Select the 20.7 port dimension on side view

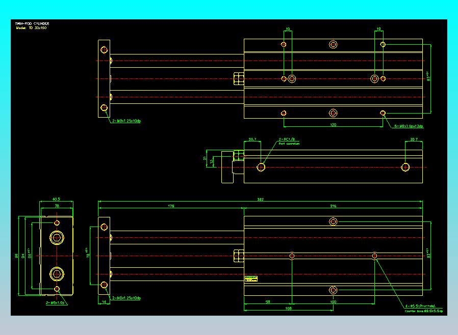click(x=251, y=138)
